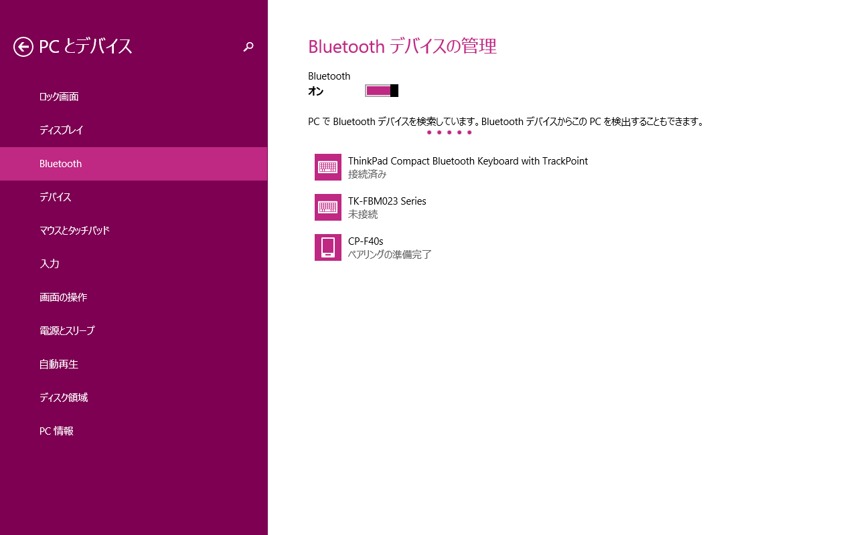Turn off the Bluetooth toggle switch
The width and height of the screenshot is (857, 535).
tap(382, 91)
